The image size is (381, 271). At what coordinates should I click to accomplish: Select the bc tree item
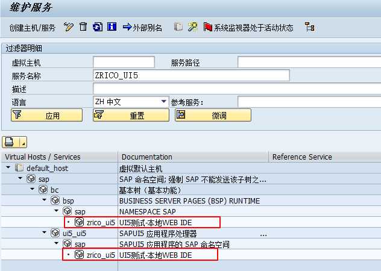coord(55,190)
